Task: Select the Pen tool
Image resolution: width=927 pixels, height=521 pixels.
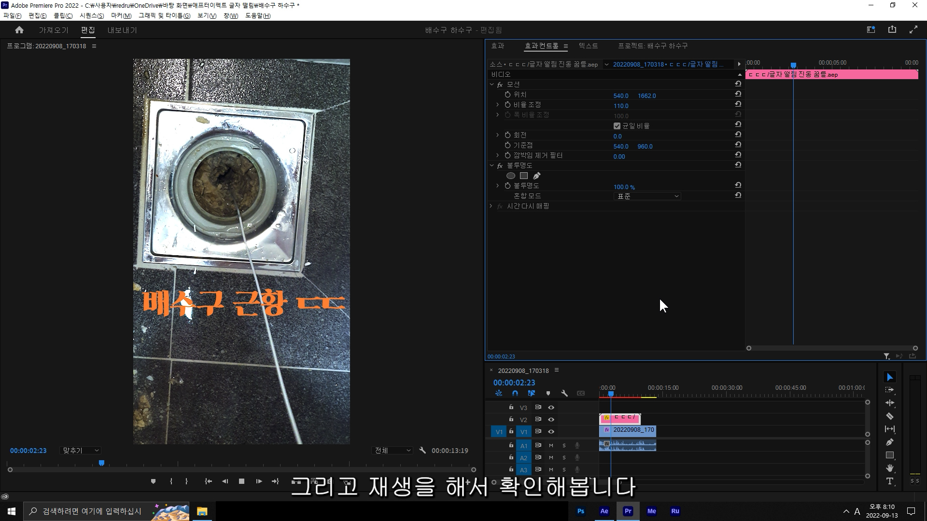Action: point(889,442)
